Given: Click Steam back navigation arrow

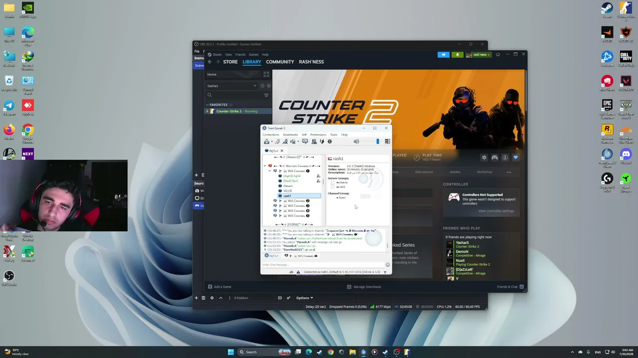Looking at the screenshot, I should pos(210,62).
